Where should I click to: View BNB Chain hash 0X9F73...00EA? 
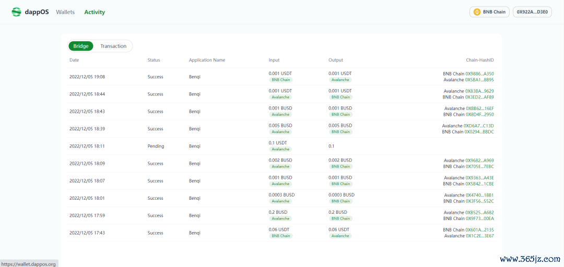pos(479,219)
